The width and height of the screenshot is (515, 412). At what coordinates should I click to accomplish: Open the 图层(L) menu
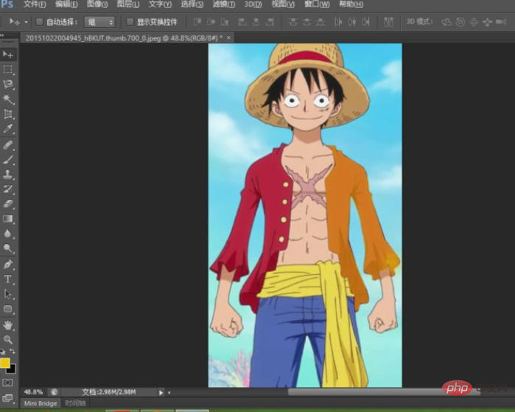[128, 4]
